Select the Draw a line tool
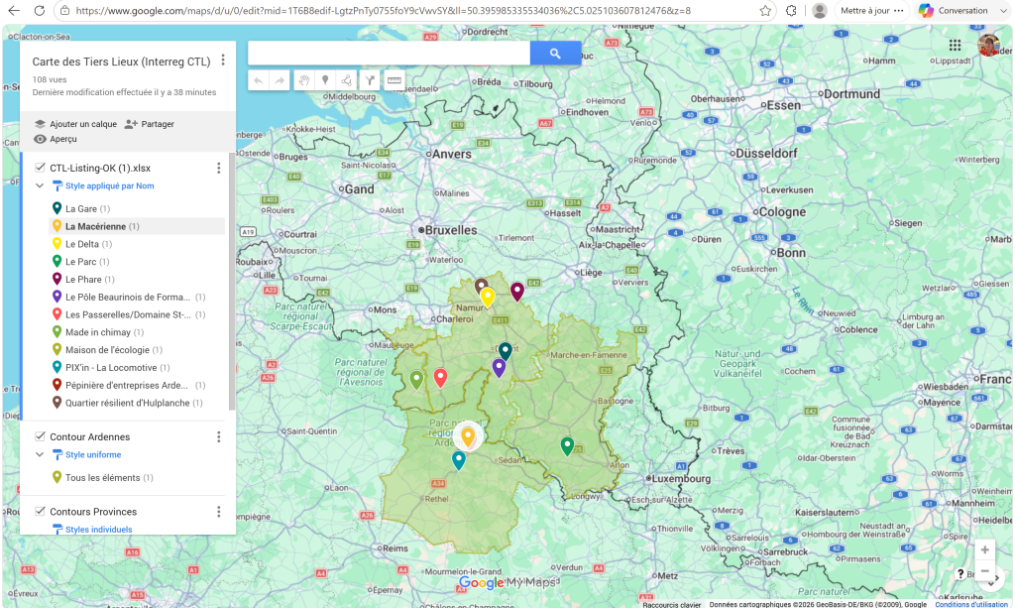1015x608 pixels. pos(347,80)
